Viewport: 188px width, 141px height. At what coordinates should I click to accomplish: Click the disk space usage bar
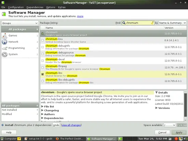(182, 125)
